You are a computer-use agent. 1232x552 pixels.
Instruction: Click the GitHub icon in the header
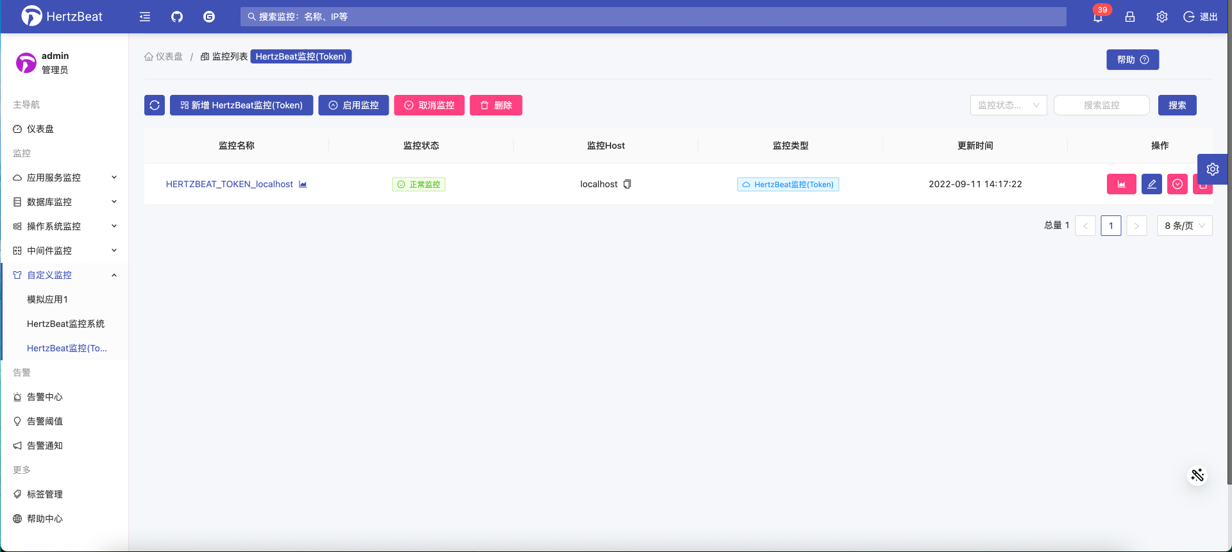click(x=177, y=17)
